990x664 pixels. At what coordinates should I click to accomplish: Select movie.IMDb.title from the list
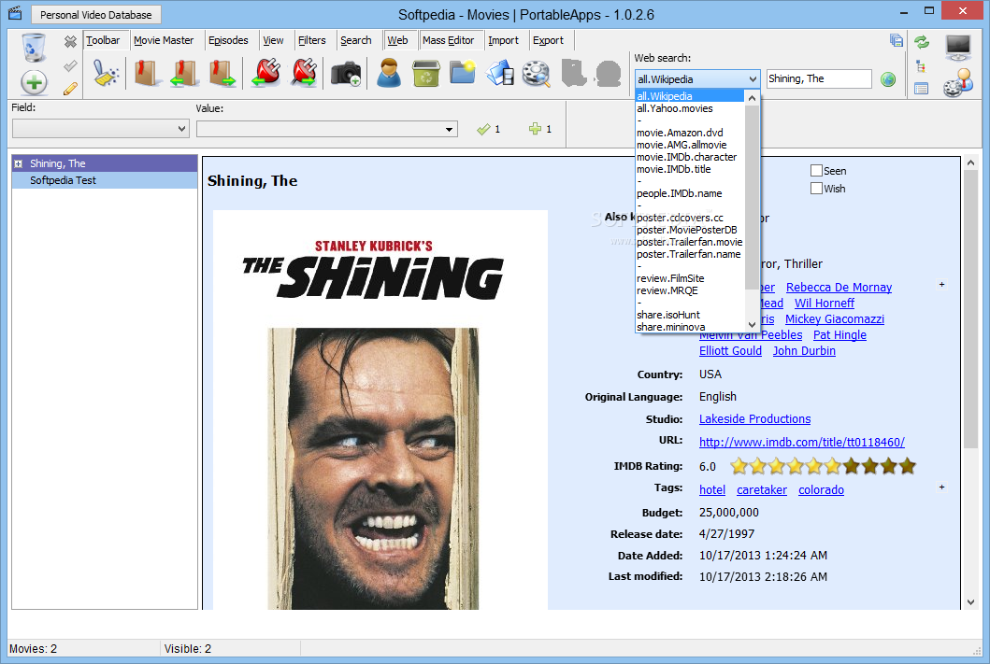point(674,169)
